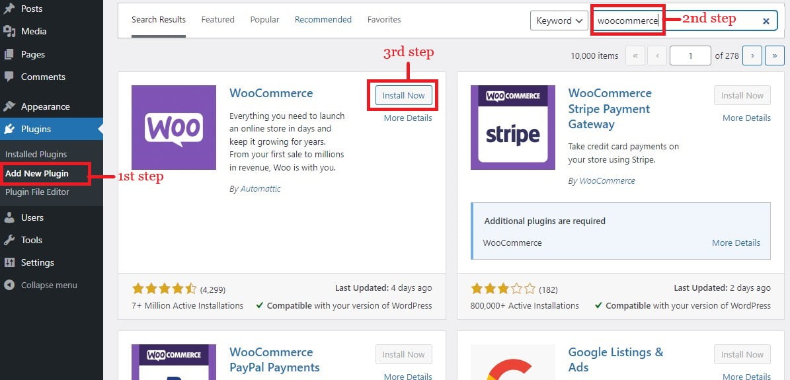Switch to the Search Results tab
Viewport: 790px width, 380px height.
click(159, 20)
